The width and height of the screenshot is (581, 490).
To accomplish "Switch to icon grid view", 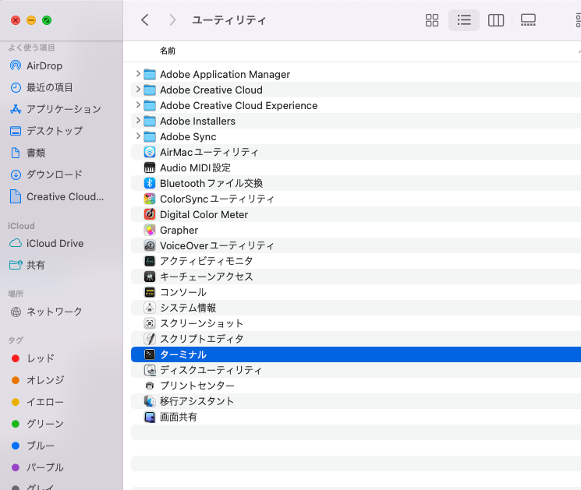I will pos(432,20).
